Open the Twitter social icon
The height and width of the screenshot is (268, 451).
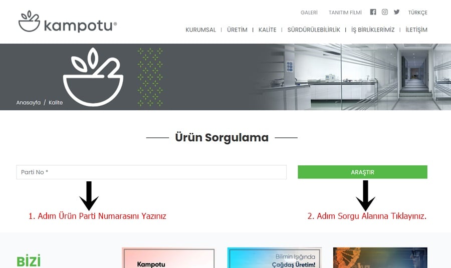point(397,12)
